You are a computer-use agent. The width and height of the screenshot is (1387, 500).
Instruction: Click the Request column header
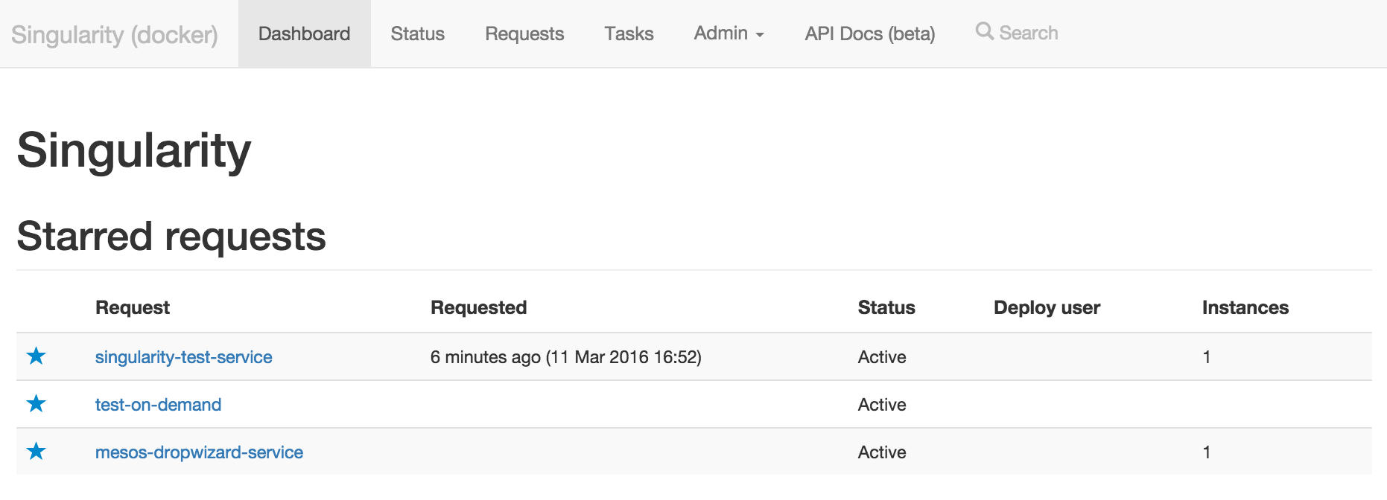click(x=133, y=307)
